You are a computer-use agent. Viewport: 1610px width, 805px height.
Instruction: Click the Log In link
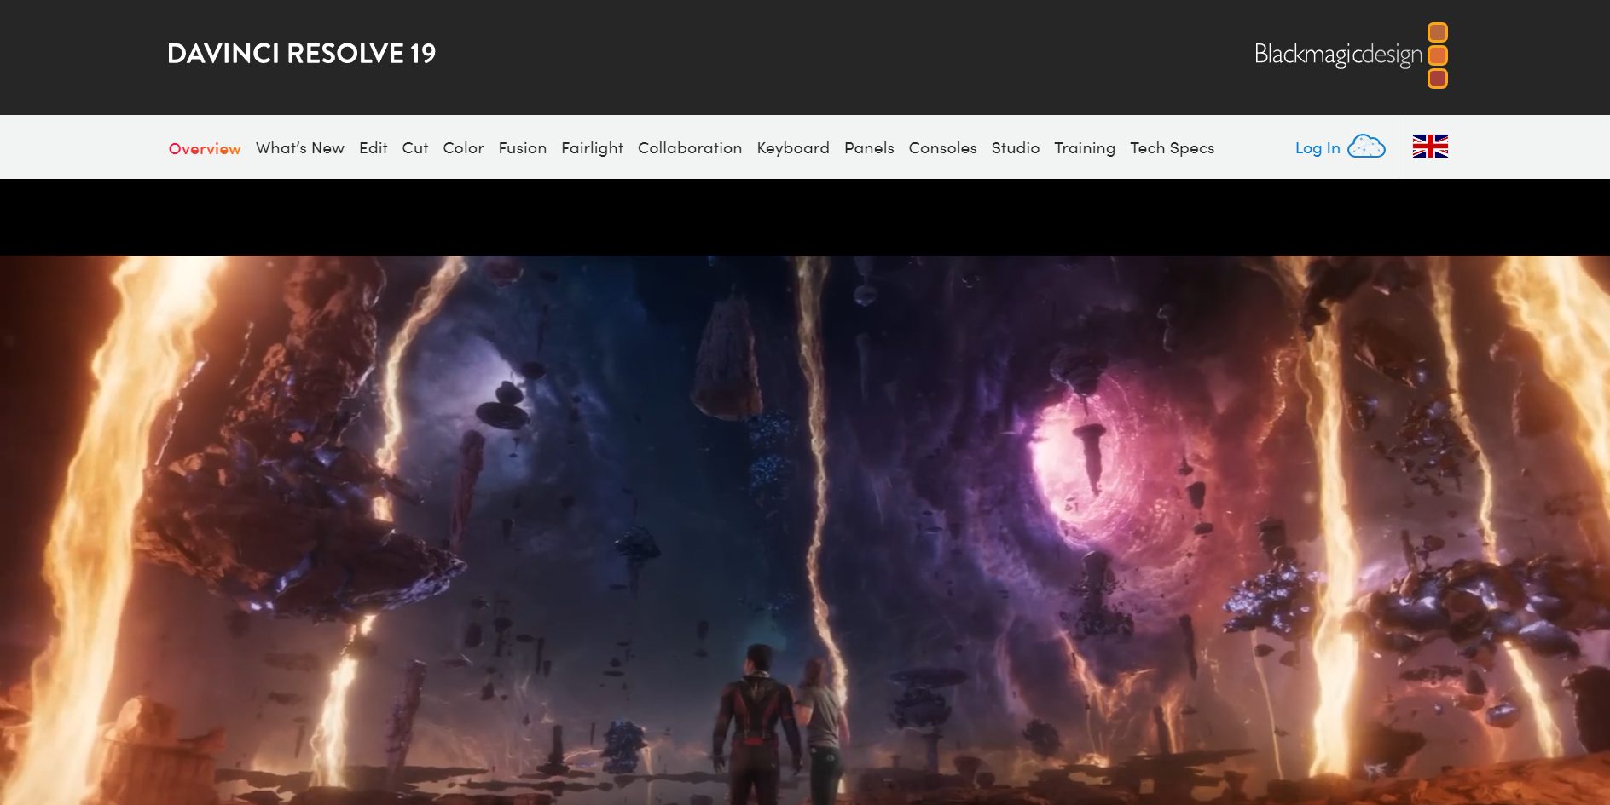[x=1318, y=148]
